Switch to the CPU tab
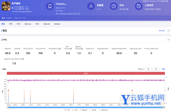This screenshot has height=111, width=171. tap(19, 24)
